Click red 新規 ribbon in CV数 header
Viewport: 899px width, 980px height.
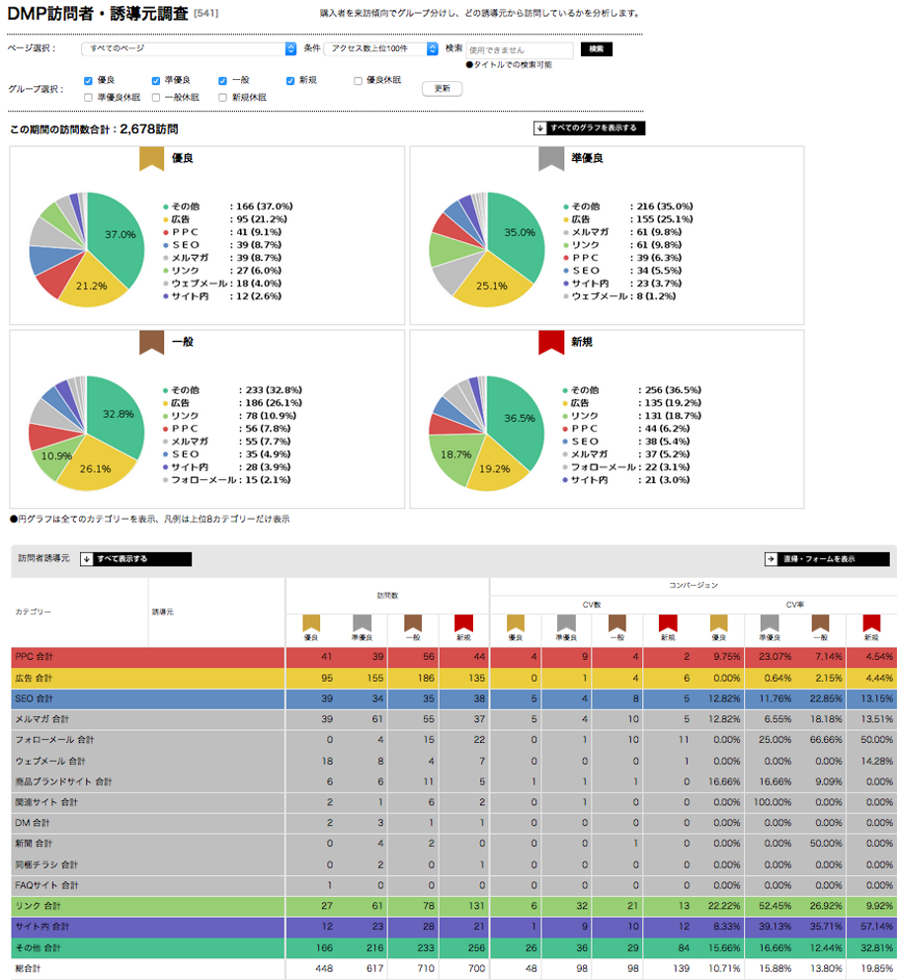(668, 623)
